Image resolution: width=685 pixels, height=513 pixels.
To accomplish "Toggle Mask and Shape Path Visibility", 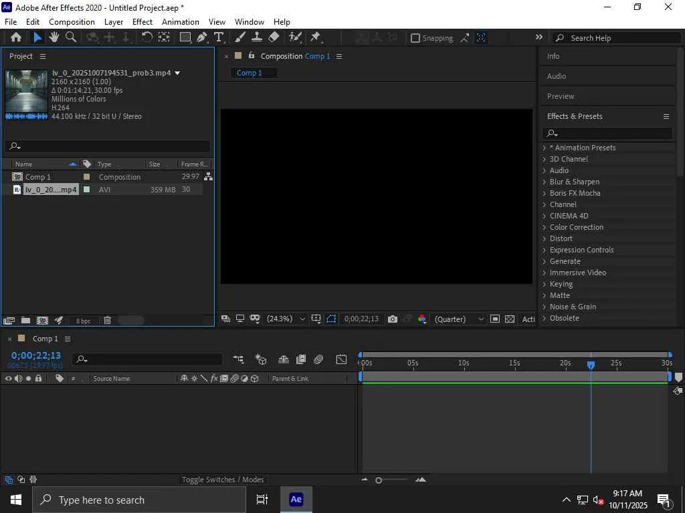I will tap(331, 319).
